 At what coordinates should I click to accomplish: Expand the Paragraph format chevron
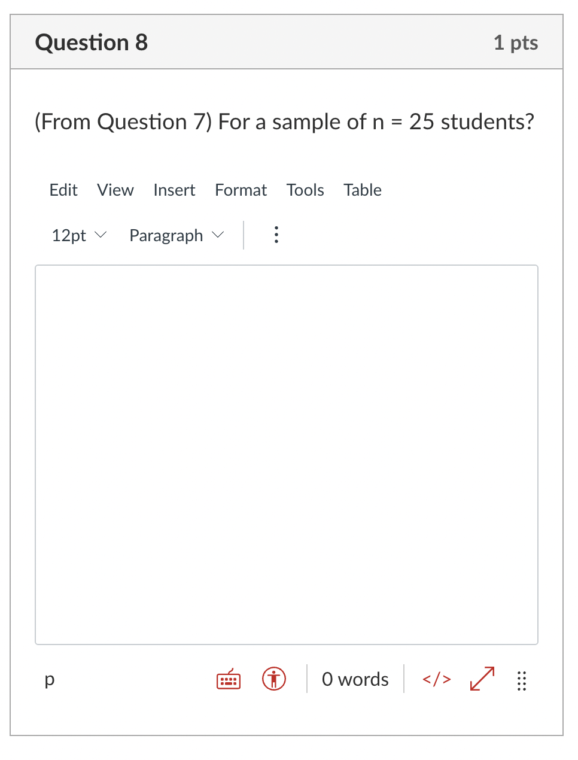[x=218, y=235]
